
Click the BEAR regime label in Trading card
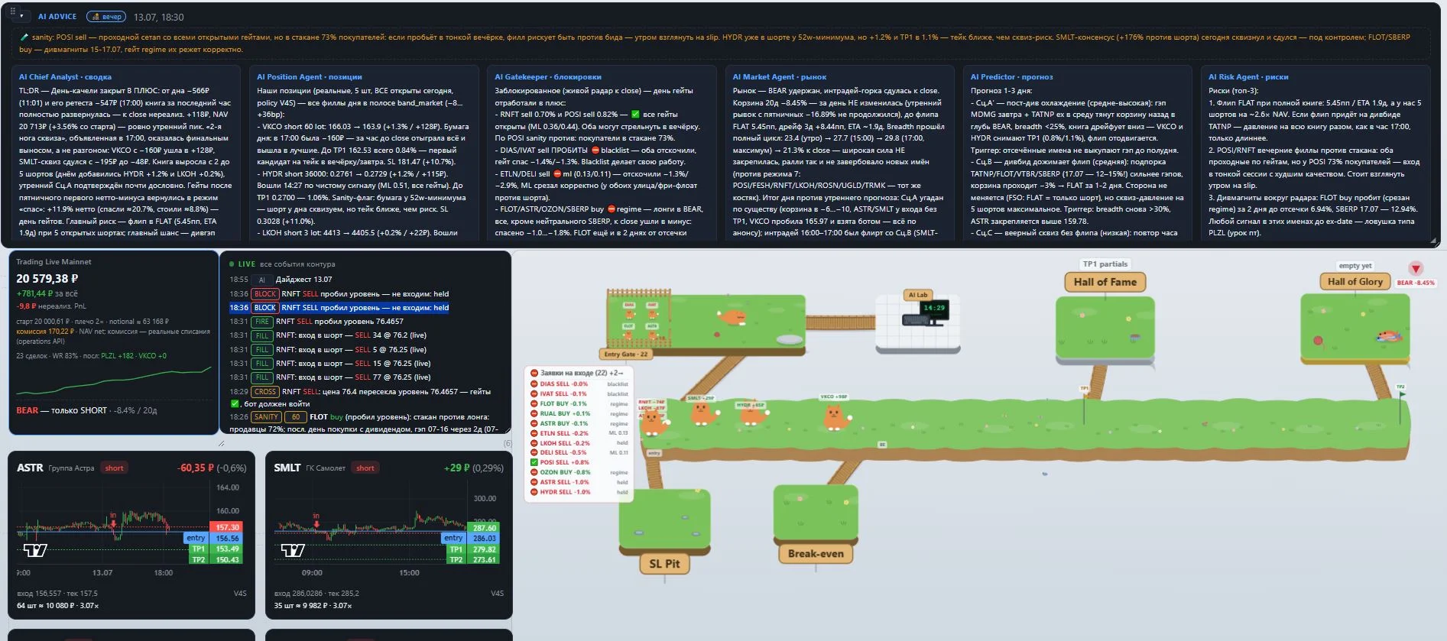27,410
